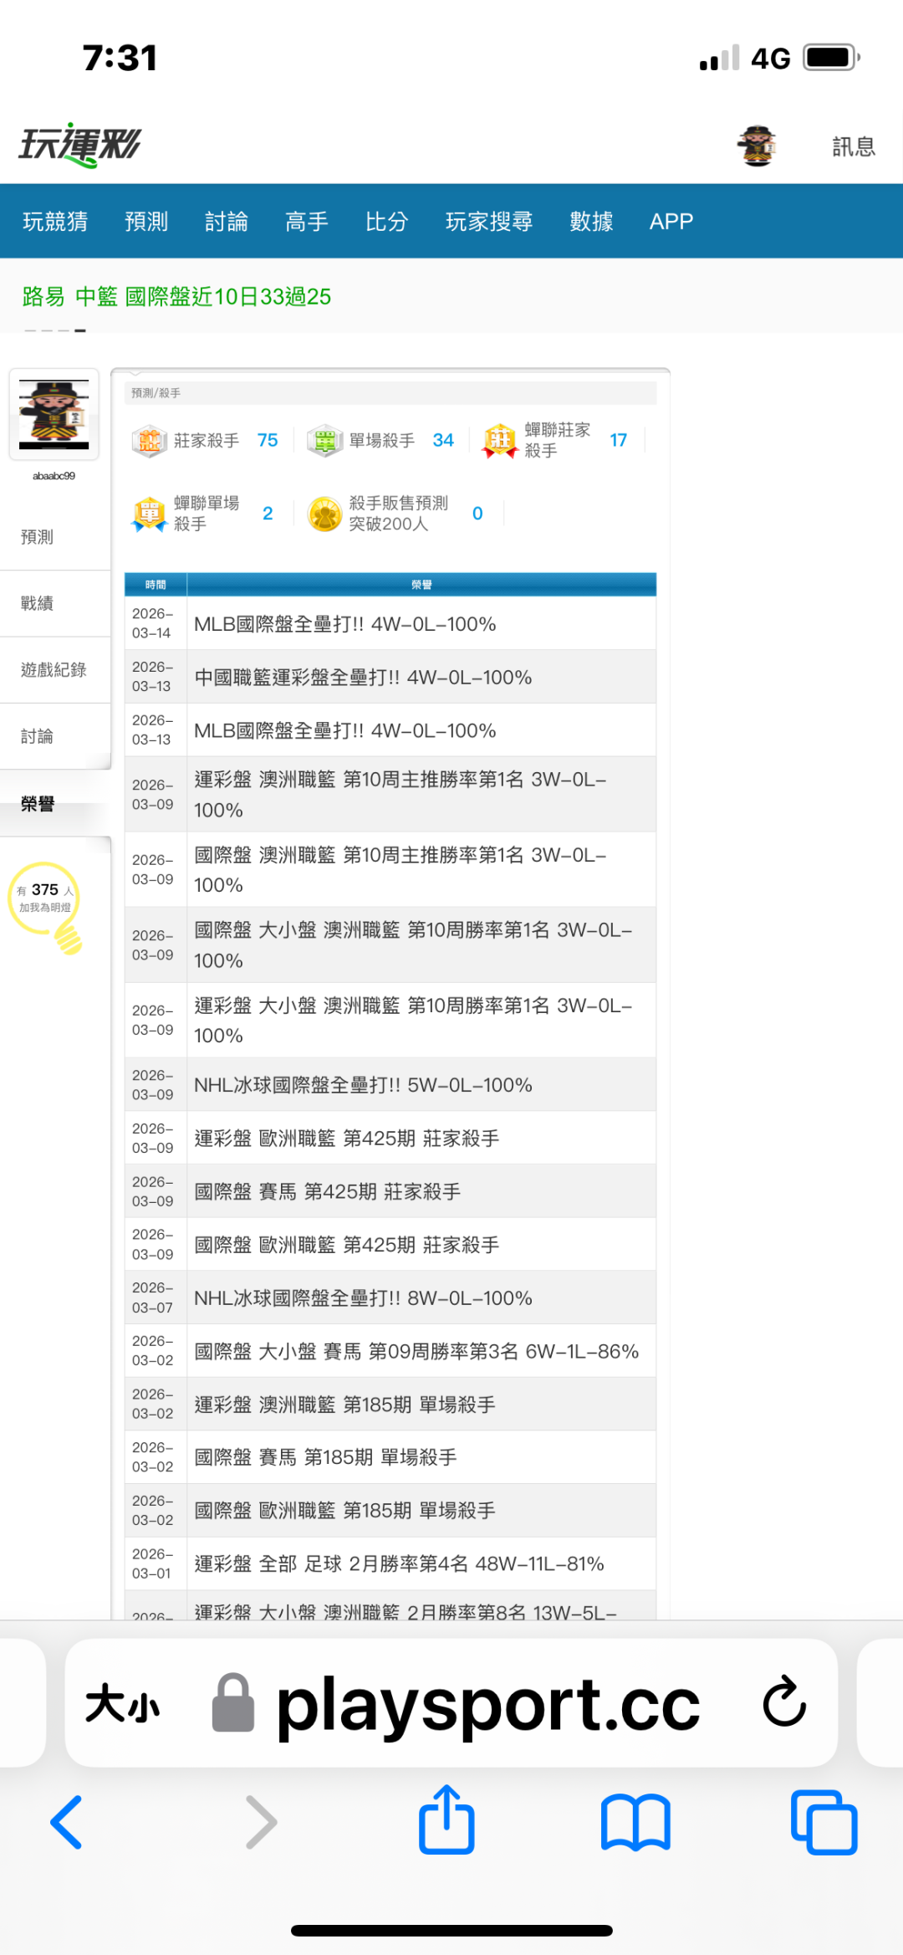Tap the 蟬聯單場殺手 badge icon

(x=149, y=514)
